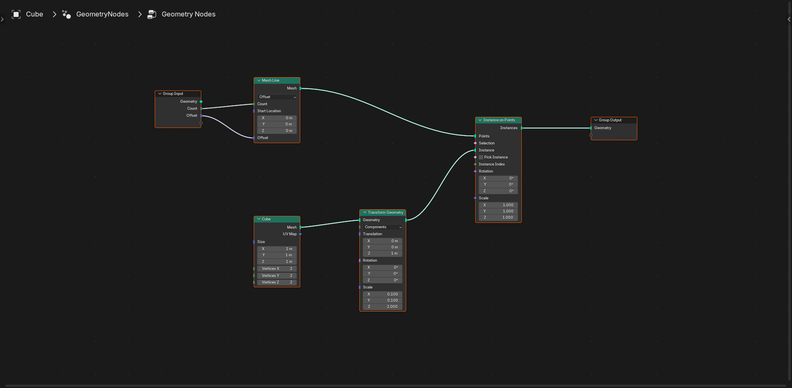Click Instance on Points Scale socket

pos(475,198)
